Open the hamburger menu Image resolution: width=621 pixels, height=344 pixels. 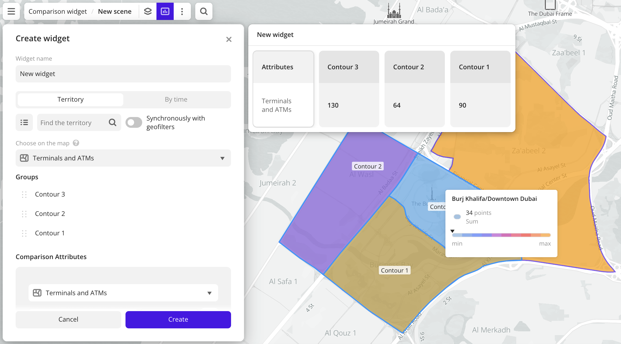pos(11,11)
